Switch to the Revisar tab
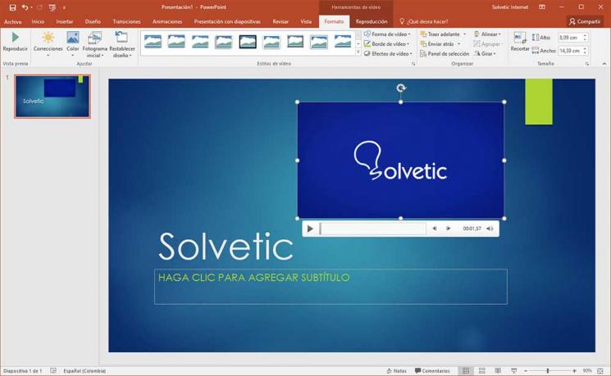Viewport: 611px width, 376px height. tap(280, 22)
